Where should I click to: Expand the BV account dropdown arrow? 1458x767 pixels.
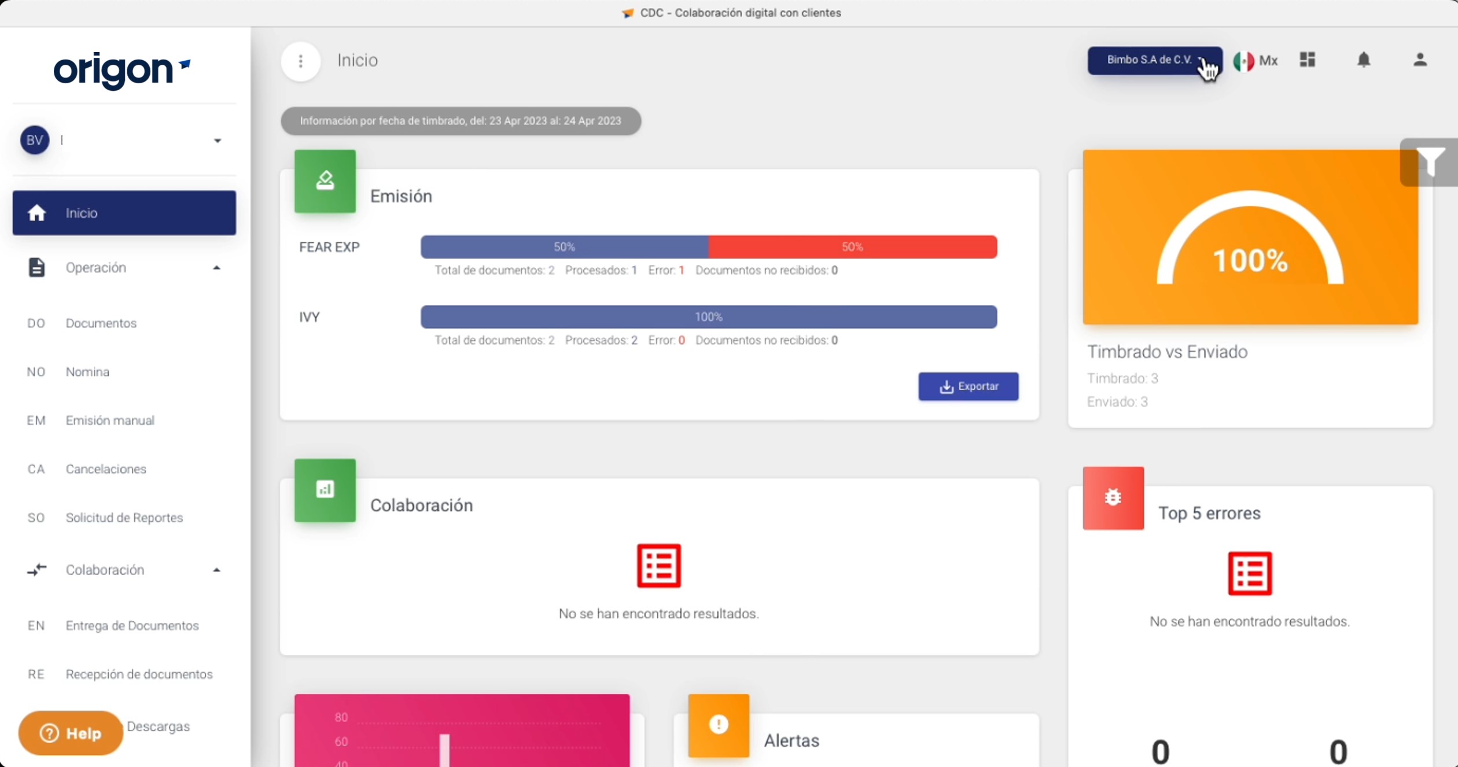pos(218,141)
